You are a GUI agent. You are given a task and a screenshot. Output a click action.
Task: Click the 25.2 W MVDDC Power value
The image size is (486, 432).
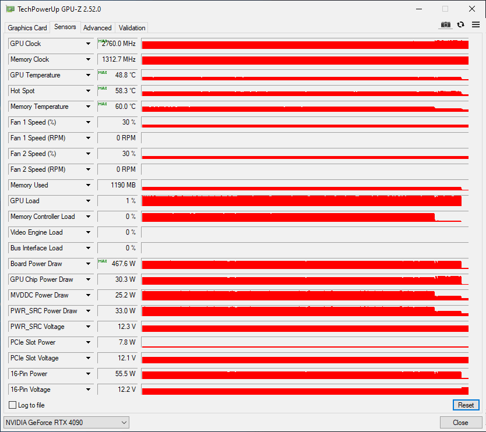click(x=118, y=295)
